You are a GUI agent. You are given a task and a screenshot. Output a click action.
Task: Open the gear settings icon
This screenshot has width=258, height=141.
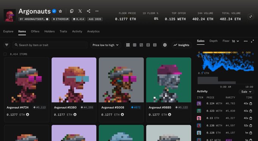[x=165, y=45]
